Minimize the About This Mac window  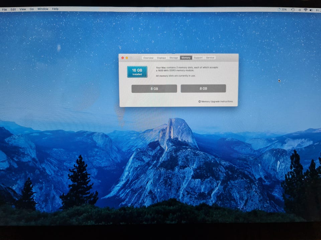(x=127, y=58)
